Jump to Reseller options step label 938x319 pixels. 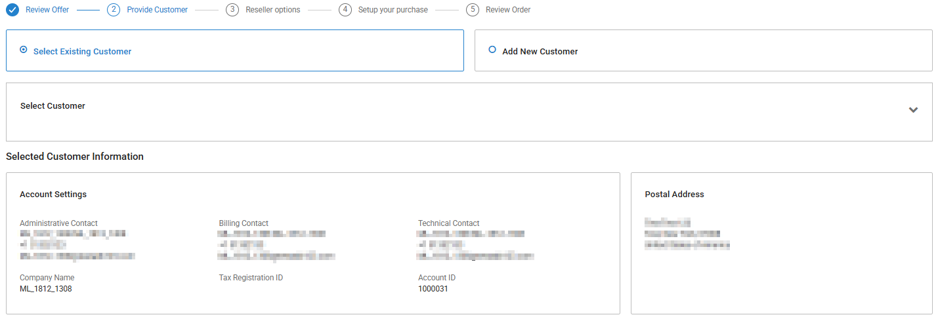pyautogui.click(x=272, y=10)
